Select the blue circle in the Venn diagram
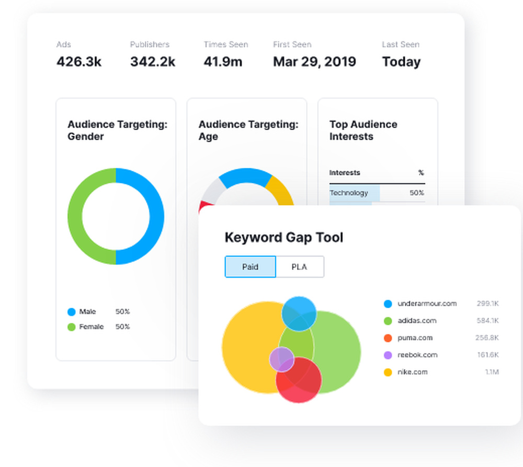This screenshot has width=523, height=467. 300,313
